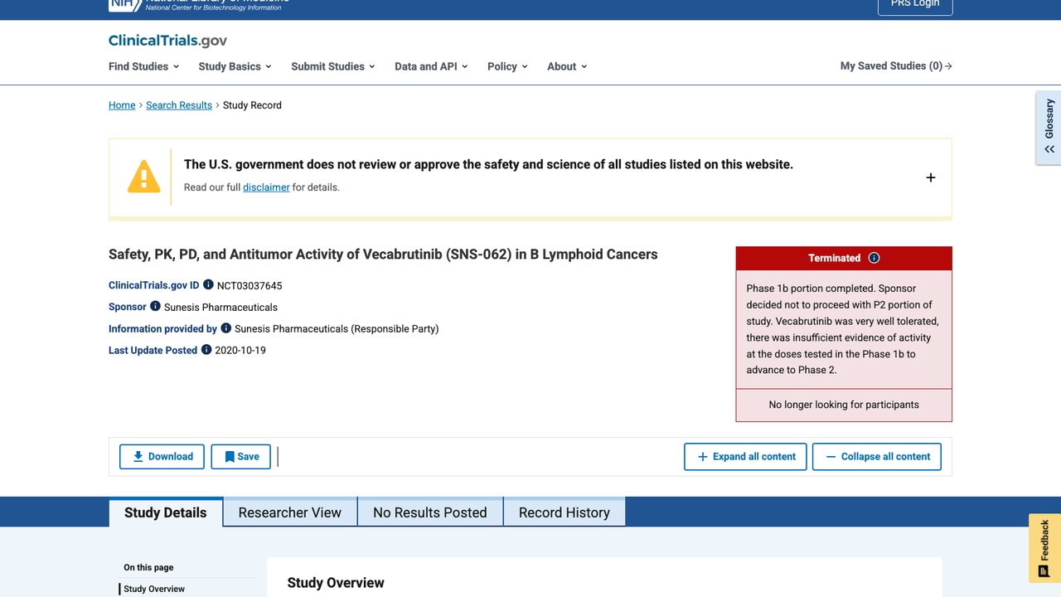The height and width of the screenshot is (597, 1061).
Task: Click the 'Information provided by' info icon
Action: click(x=225, y=328)
